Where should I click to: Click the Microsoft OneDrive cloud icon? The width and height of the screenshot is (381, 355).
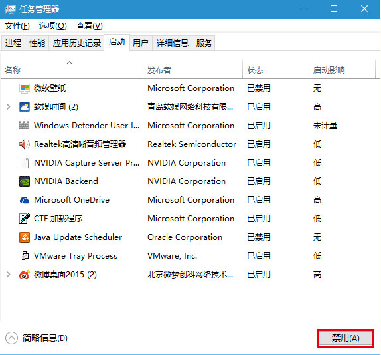[x=25, y=200]
